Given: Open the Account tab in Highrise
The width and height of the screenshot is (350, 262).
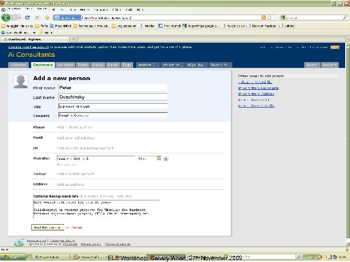Looking at the screenshot, I should point(330,65).
